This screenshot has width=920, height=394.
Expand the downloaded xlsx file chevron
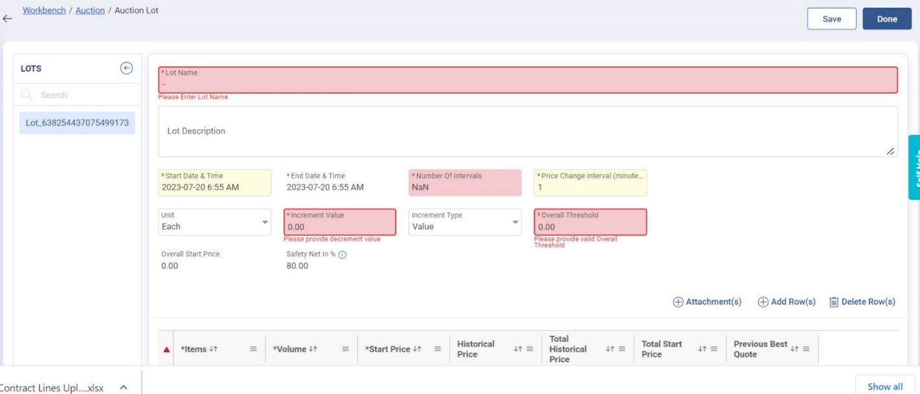tap(124, 388)
